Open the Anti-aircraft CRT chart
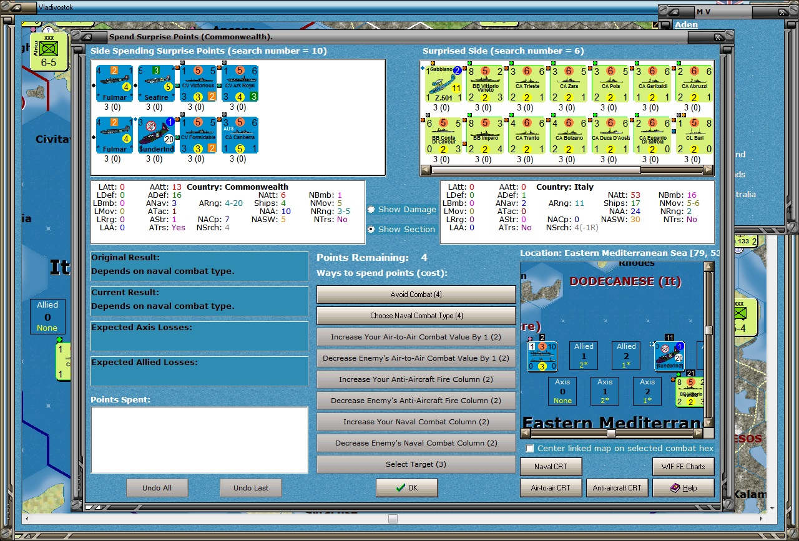 (x=617, y=488)
